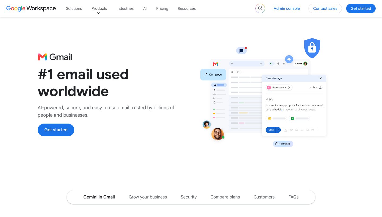Jump to the Security tab
The height and width of the screenshot is (217, 382).
point(189,197)
